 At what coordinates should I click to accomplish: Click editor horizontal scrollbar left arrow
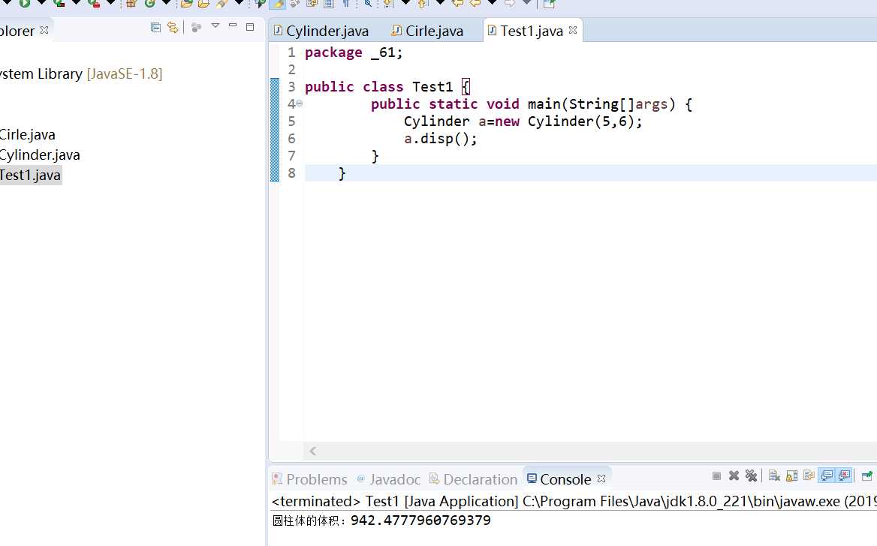(312, 451)
